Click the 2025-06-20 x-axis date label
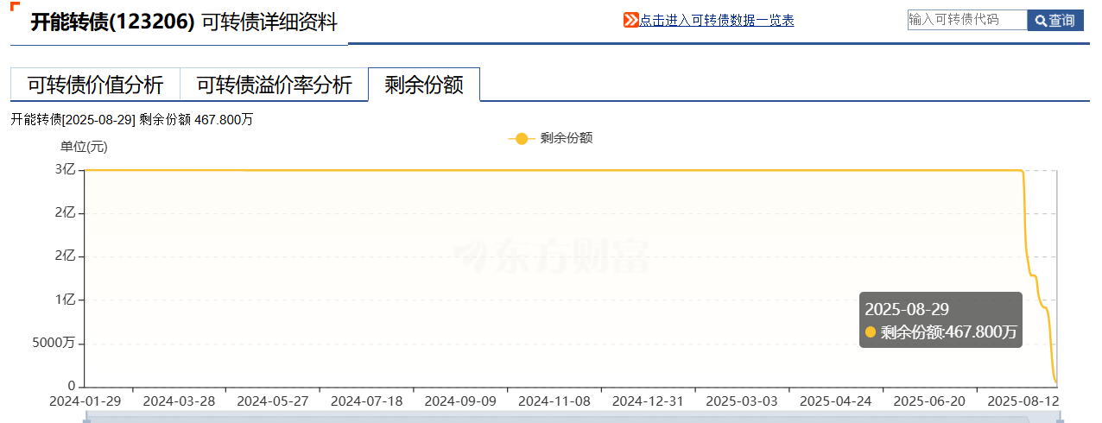The width and height of the screenshot is (1102, 423). (929, 401)
